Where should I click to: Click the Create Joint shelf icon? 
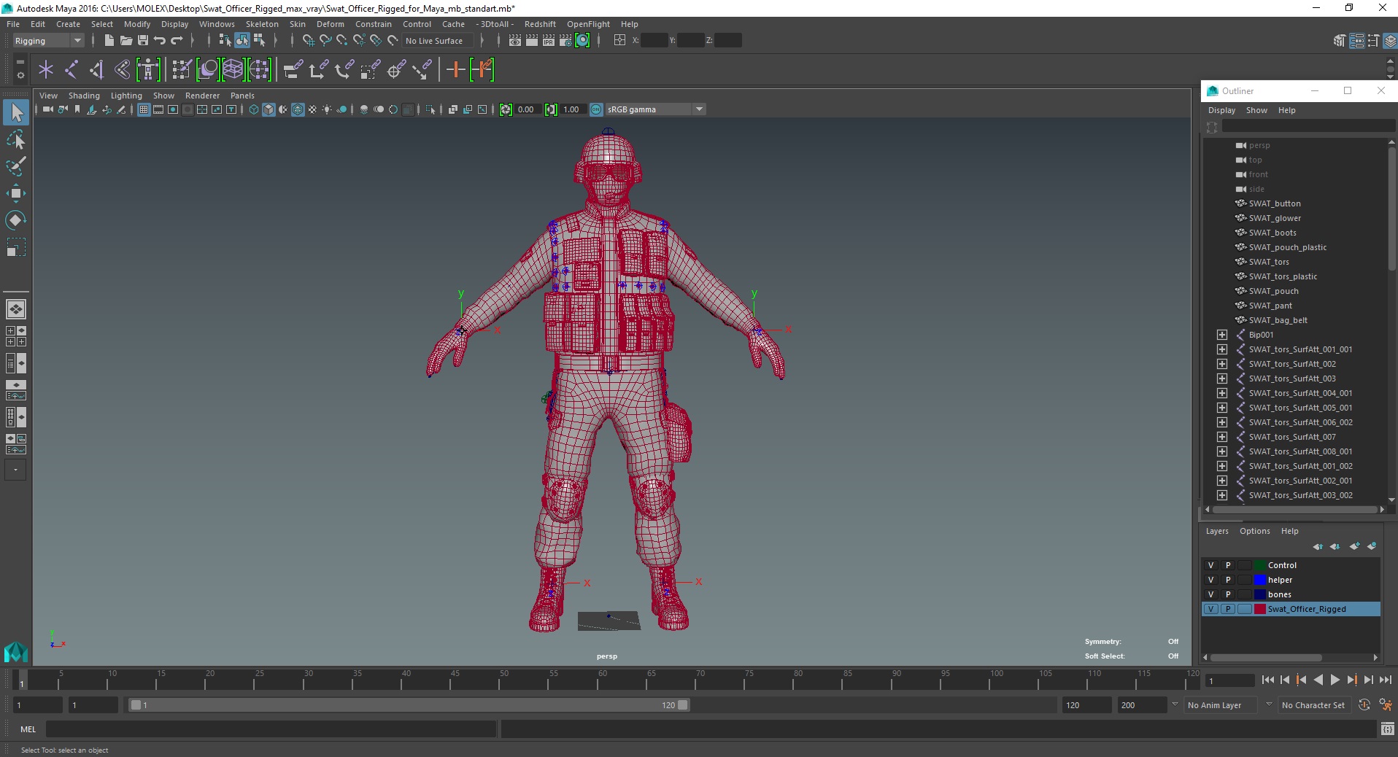pos(72,70)
